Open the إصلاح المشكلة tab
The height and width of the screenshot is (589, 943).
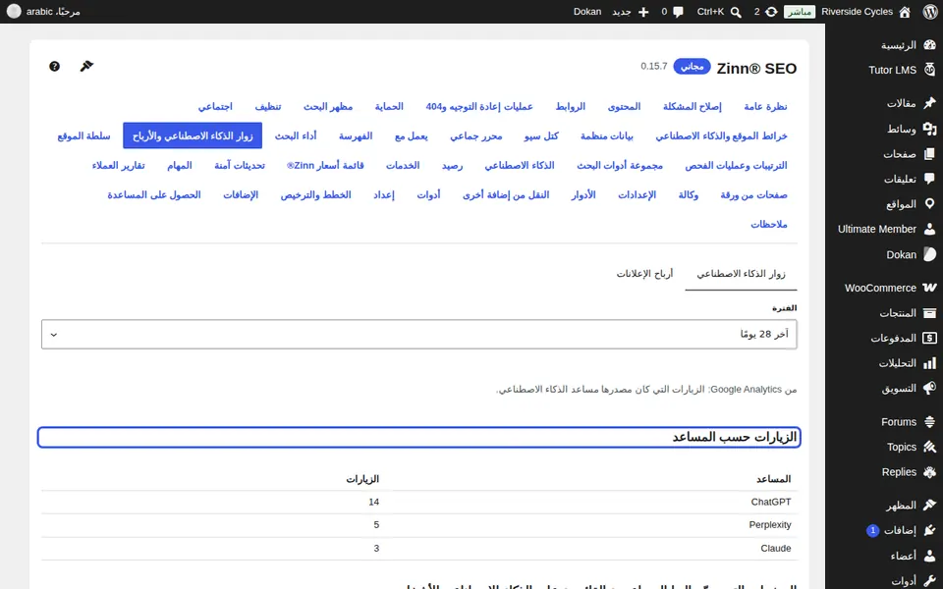coord(693,106)
